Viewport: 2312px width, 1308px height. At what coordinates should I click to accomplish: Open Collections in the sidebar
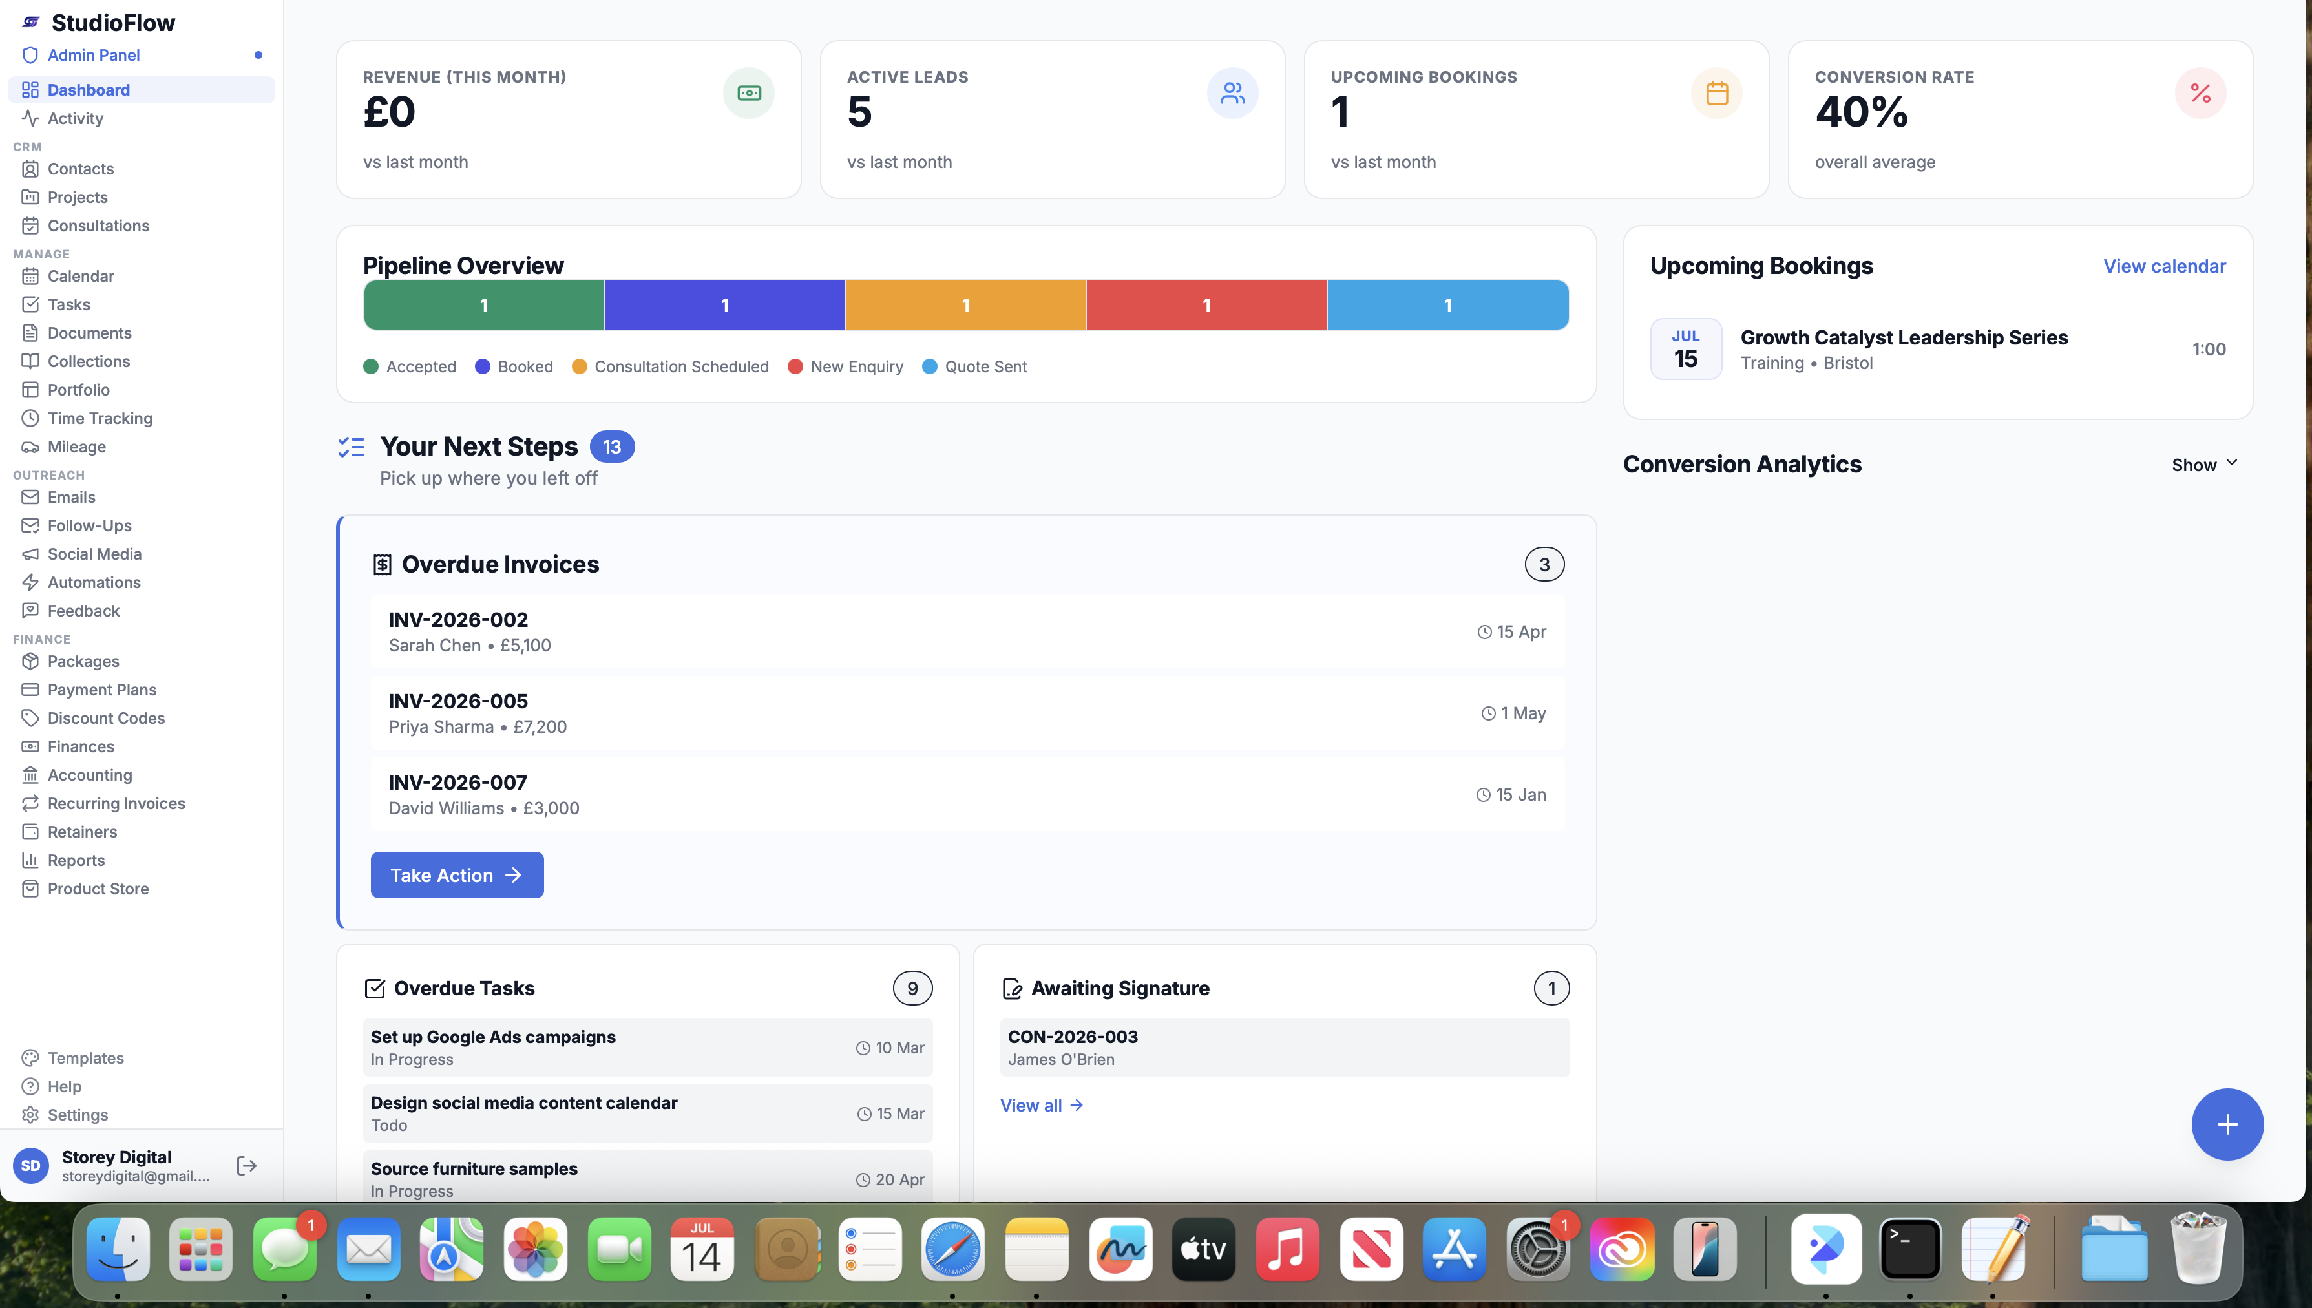coord(141,361)
